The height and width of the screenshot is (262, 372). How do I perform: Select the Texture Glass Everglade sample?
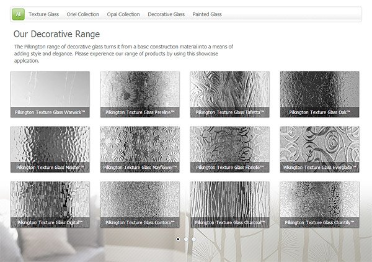[319, 150]
